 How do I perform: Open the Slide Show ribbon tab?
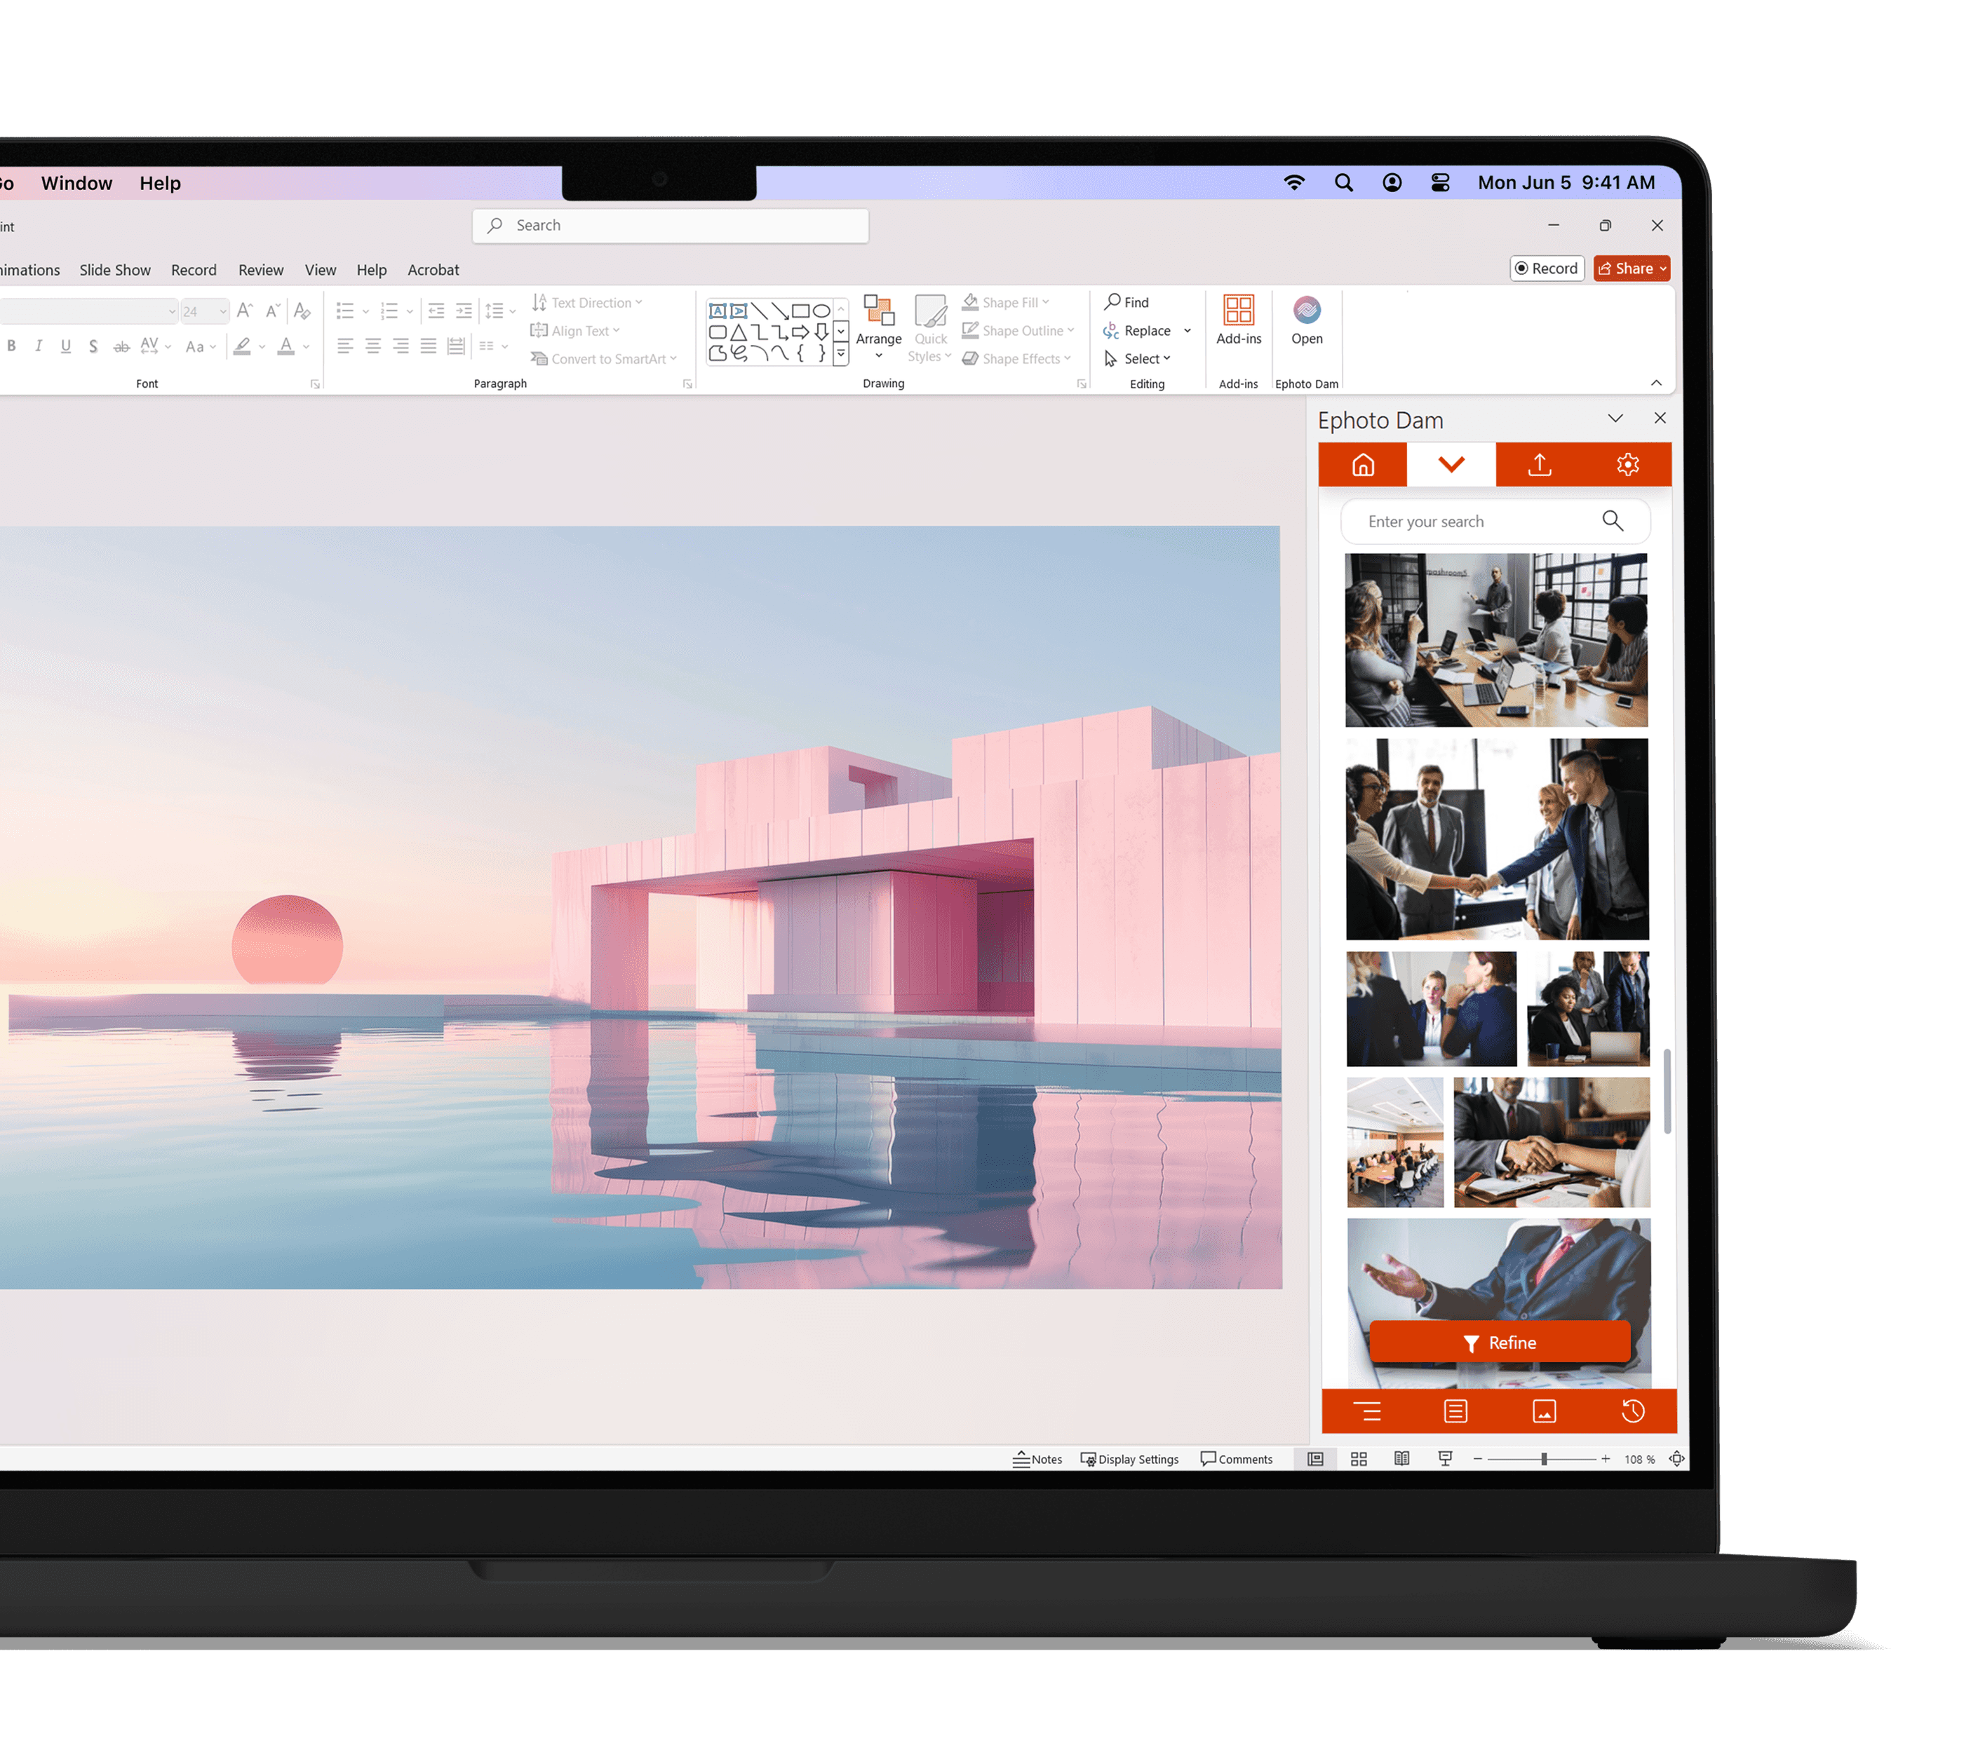115,270
